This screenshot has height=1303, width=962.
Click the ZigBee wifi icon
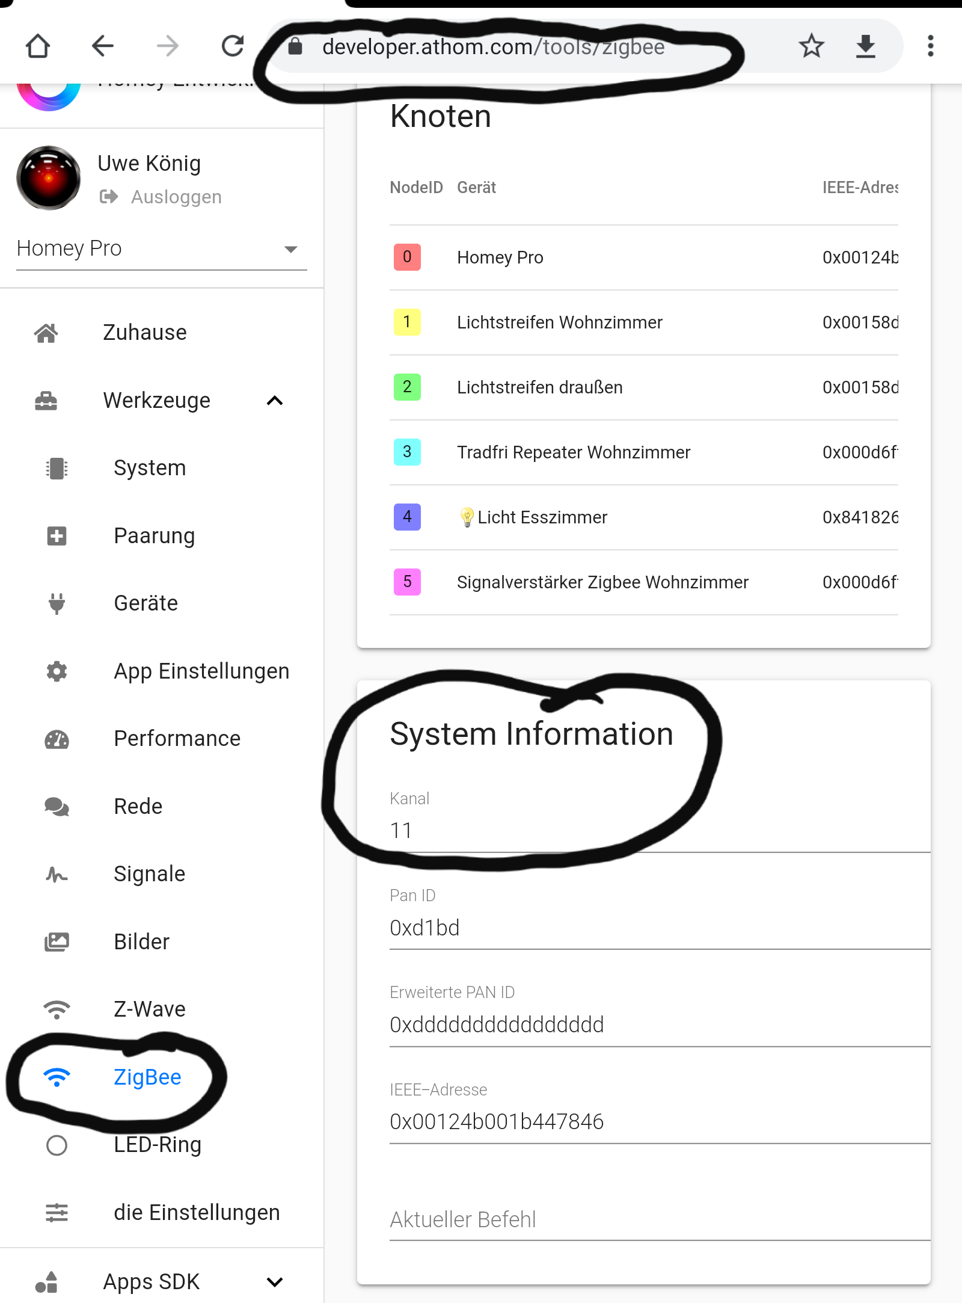(57, 1077)
